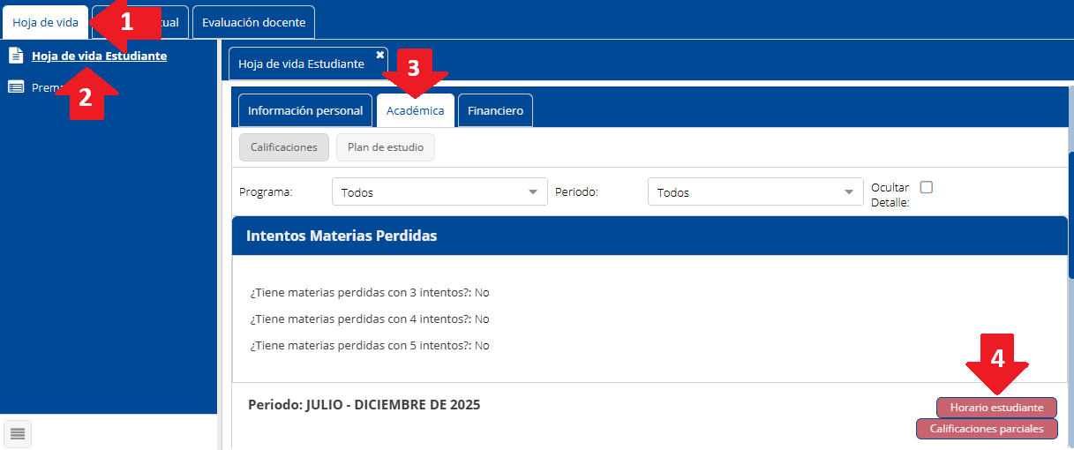Open the Programa dropdown

tap(439, 192)
